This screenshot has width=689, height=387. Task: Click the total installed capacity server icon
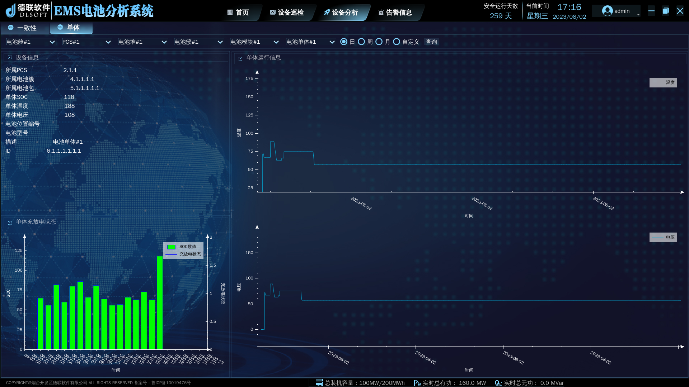tap(319, 383)
